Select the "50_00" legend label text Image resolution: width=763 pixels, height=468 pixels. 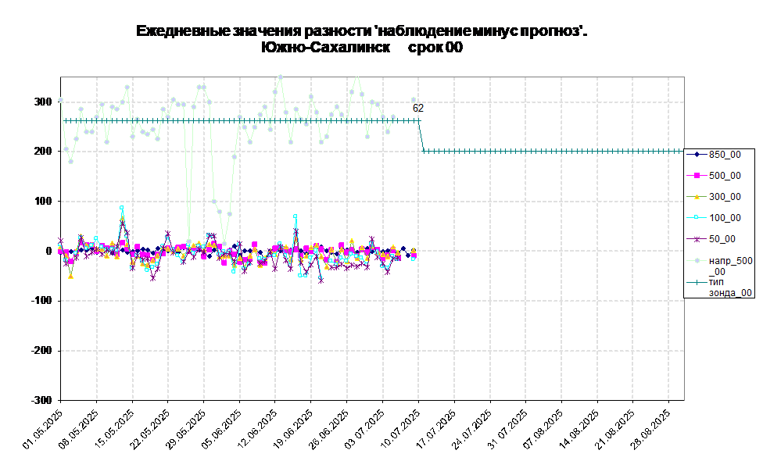pyautogui.click(x=722, y=239)
